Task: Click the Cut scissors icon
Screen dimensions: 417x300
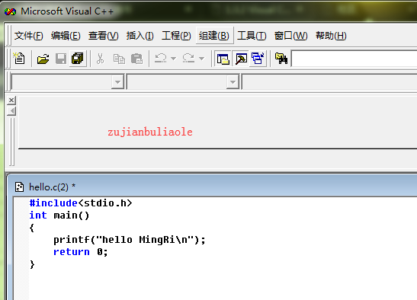Action: click(x=100, y=59)
